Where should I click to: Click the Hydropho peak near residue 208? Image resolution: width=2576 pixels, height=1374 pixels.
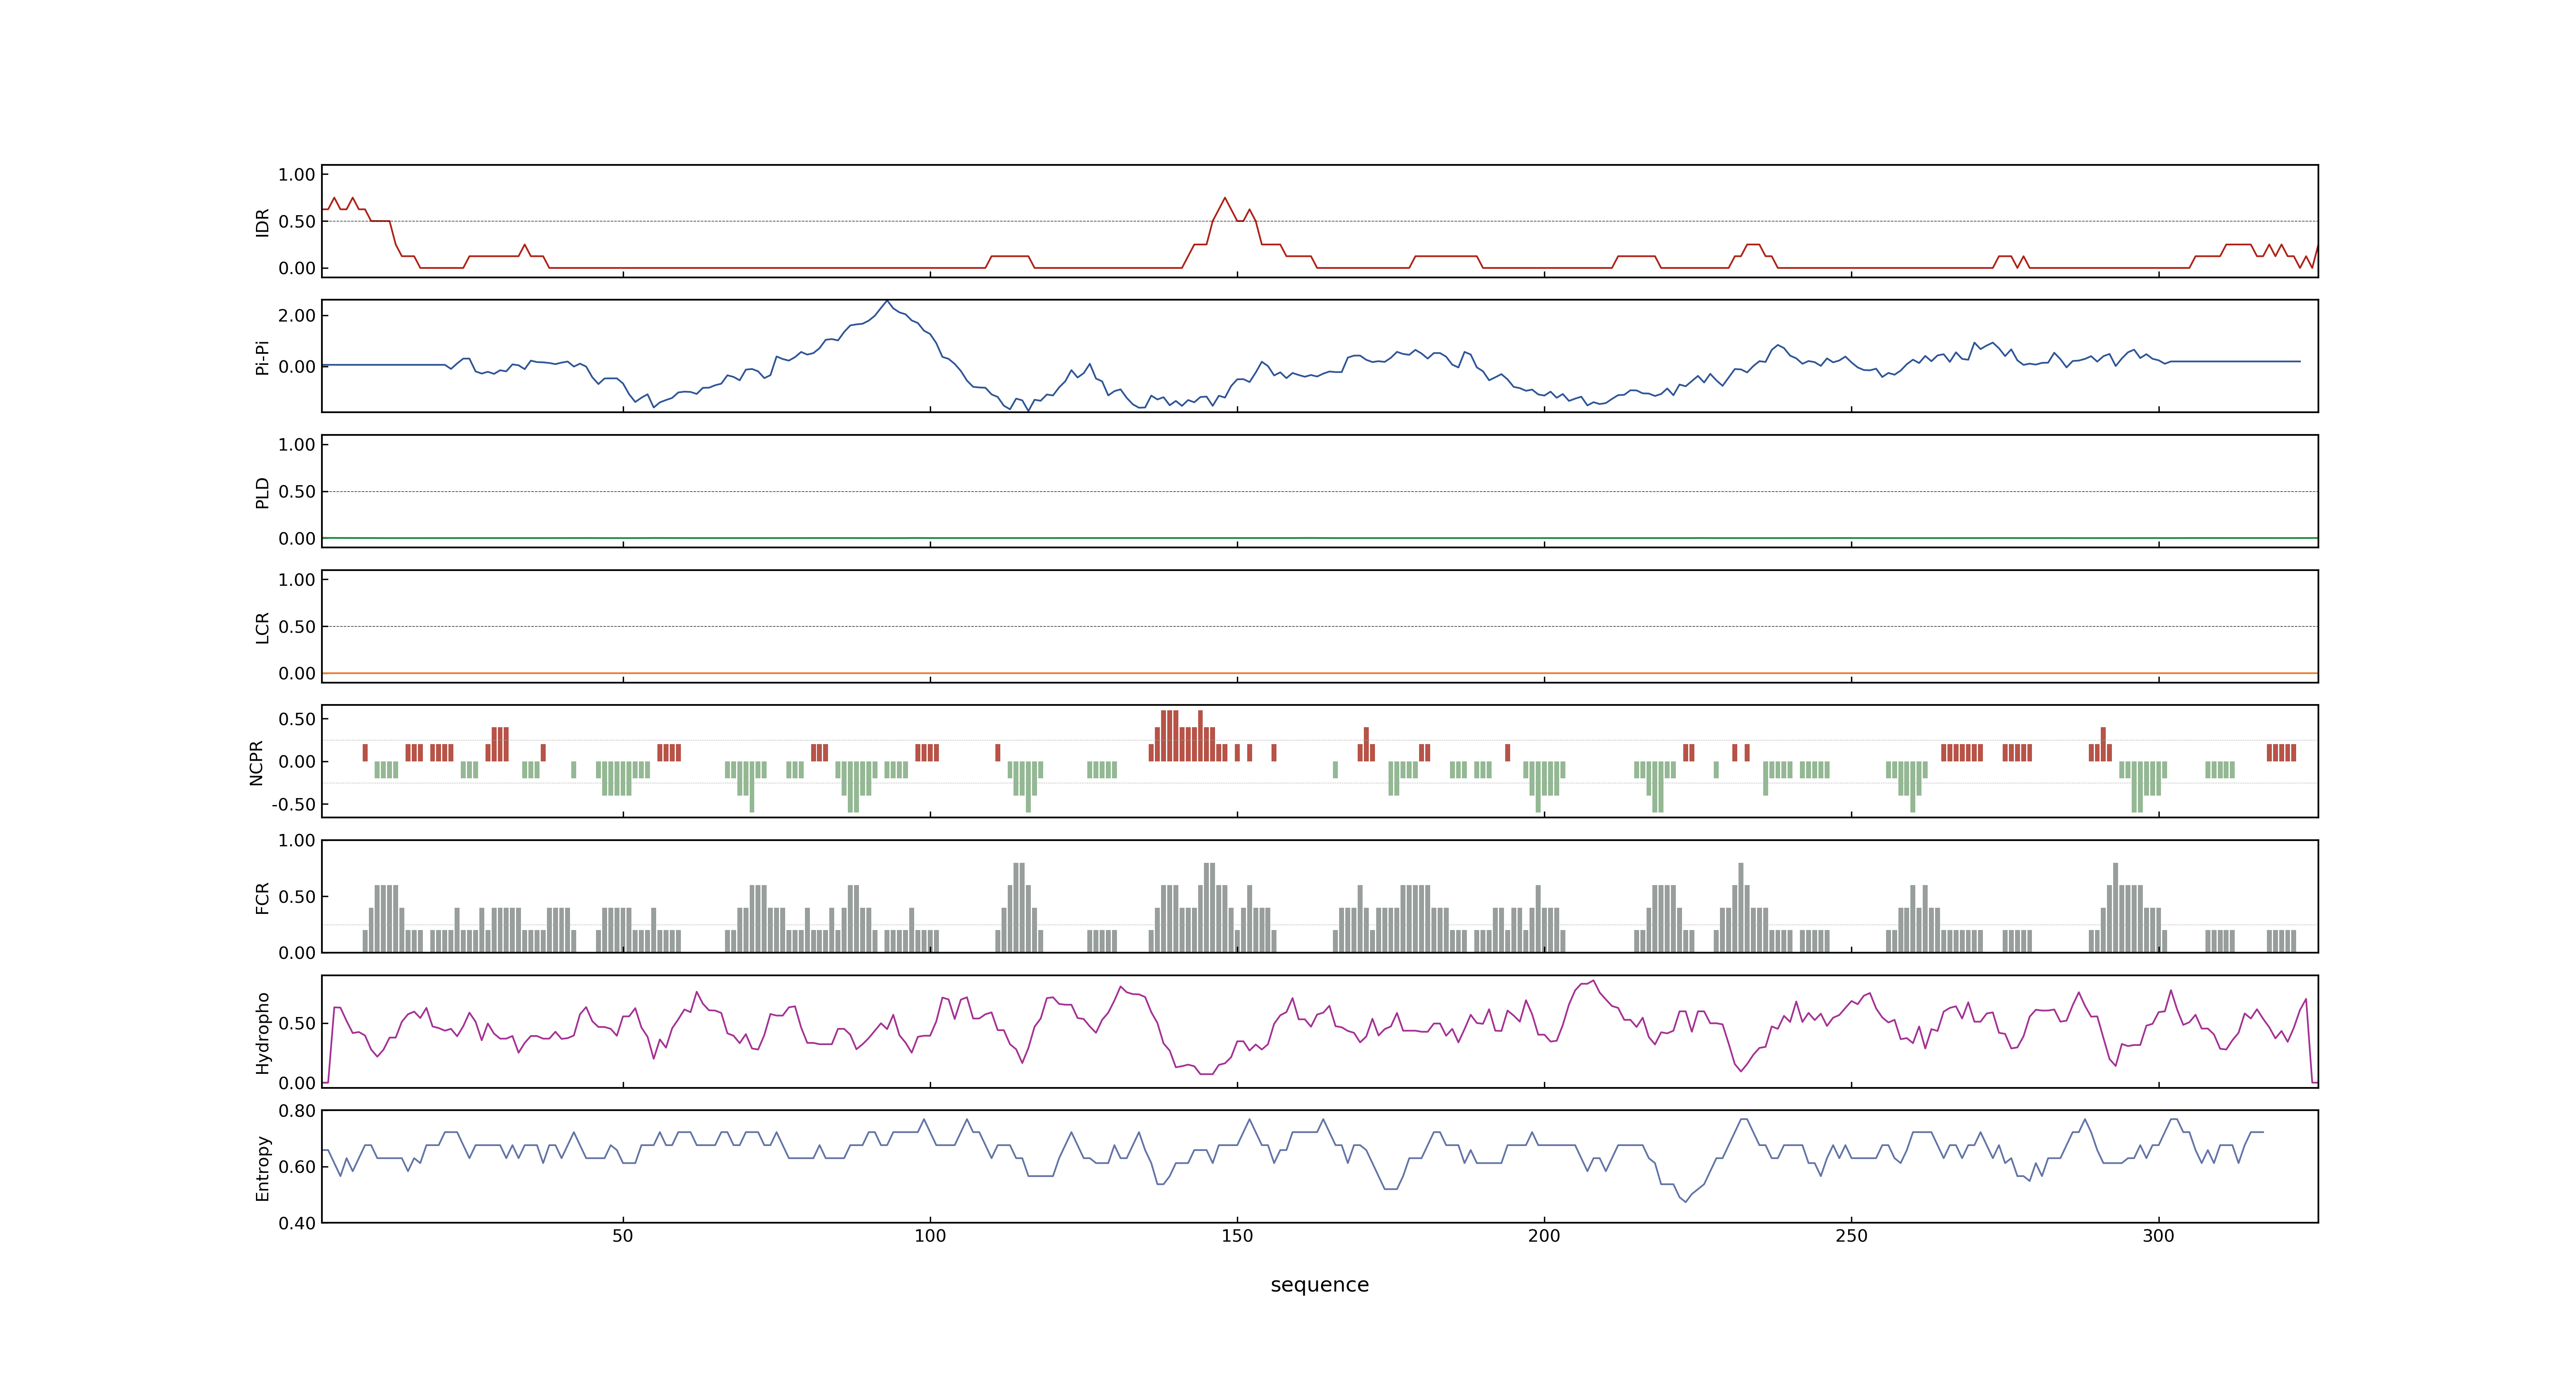(x=1593, y=981)
